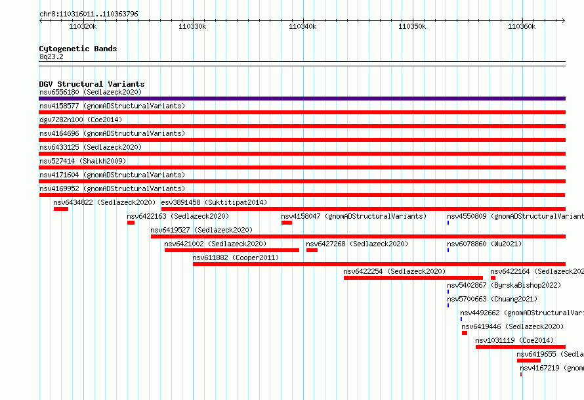Open nsv4164696 variant label
The width and height of the screenshot is (584, 400).
coord(112,133)
